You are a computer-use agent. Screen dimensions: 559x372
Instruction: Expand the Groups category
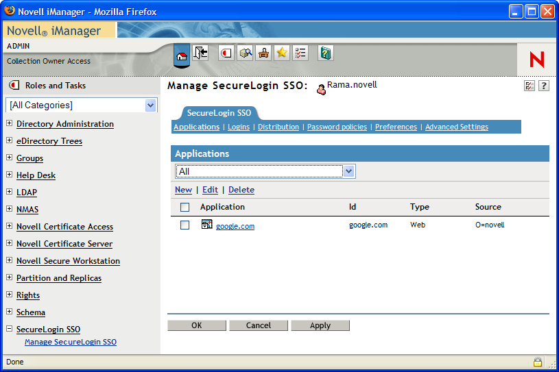pos(10,158)
